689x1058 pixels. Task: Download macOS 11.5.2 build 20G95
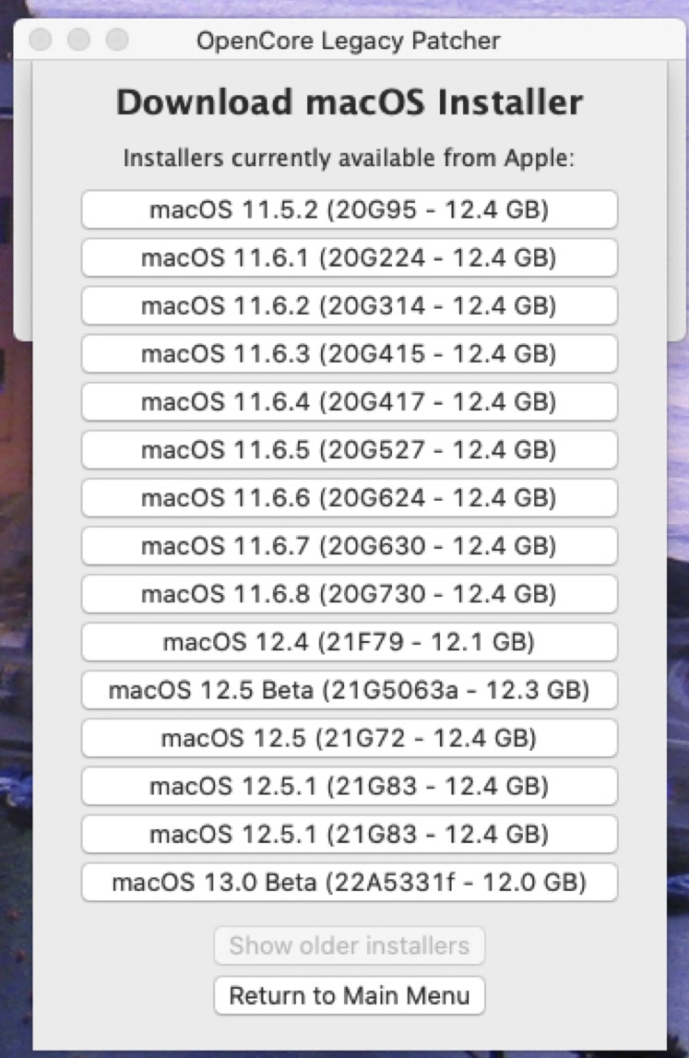tap(349, 210)
